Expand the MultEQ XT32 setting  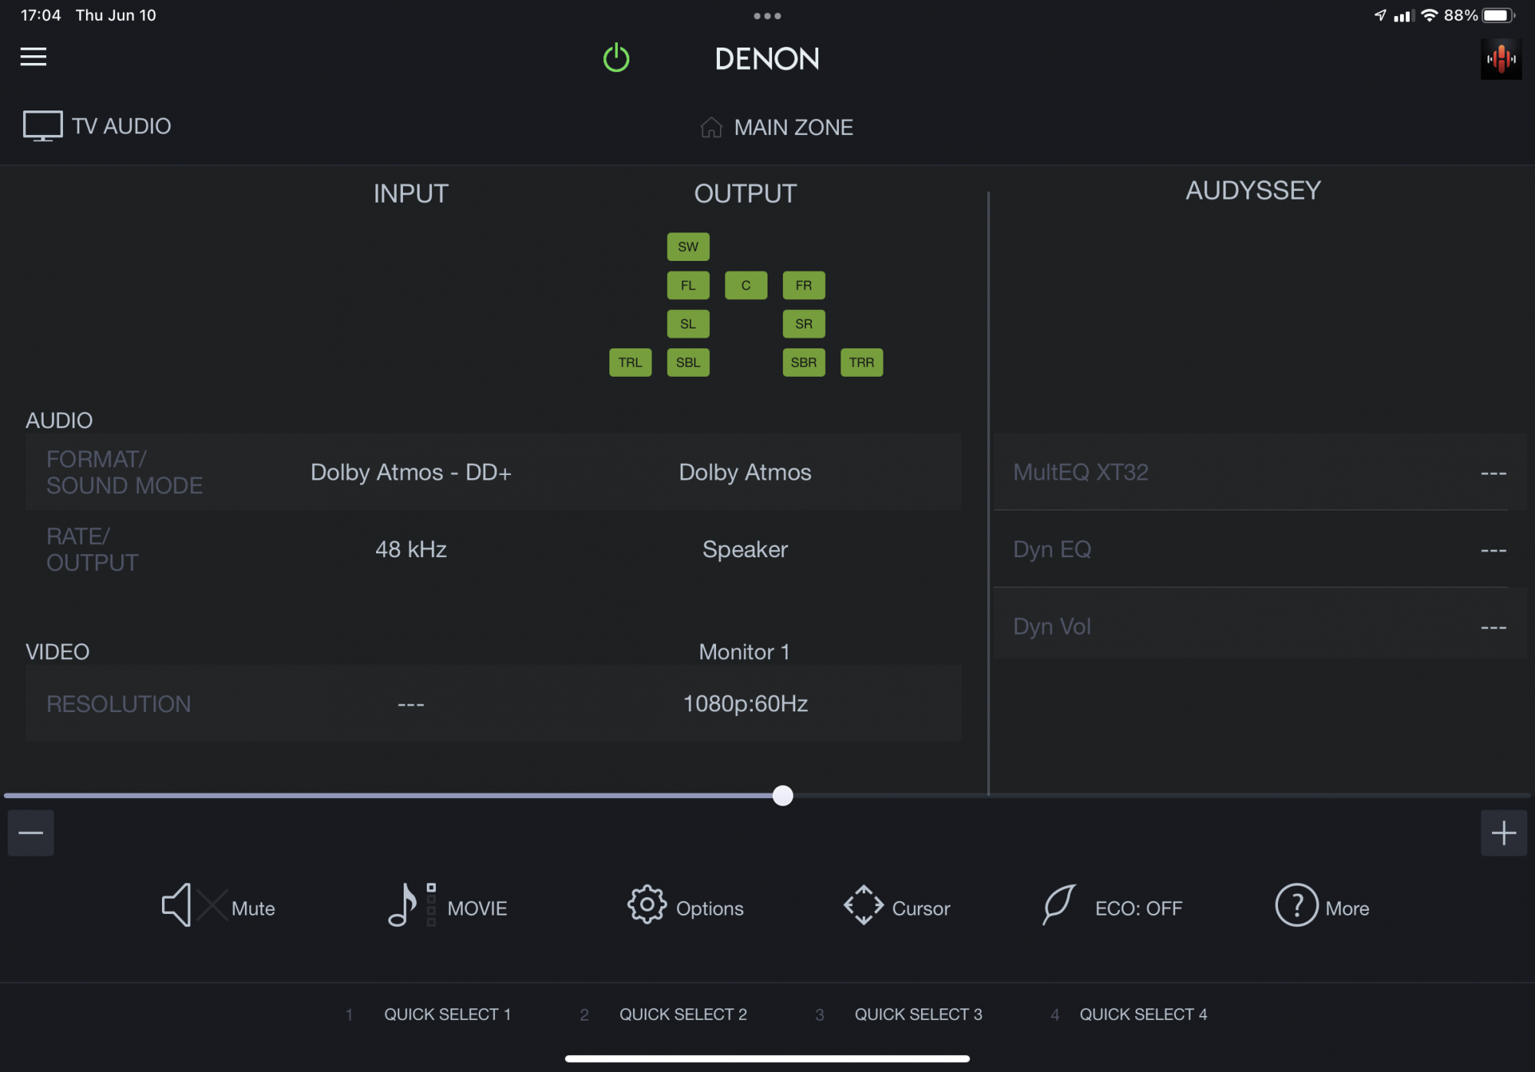click(1259, 472)
